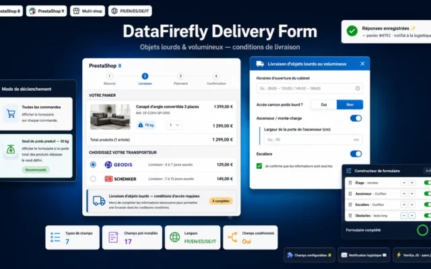Check the box confirming the information is correct

259,166
